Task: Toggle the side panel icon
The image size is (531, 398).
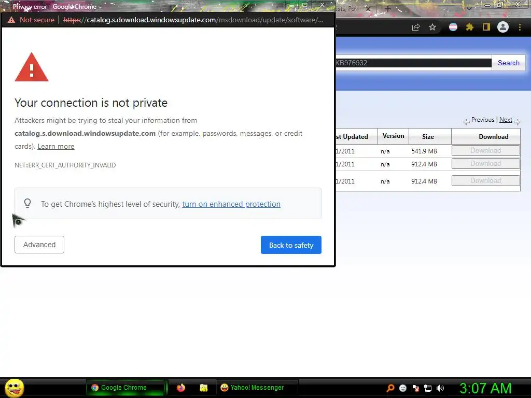Action: coord(486,27)
